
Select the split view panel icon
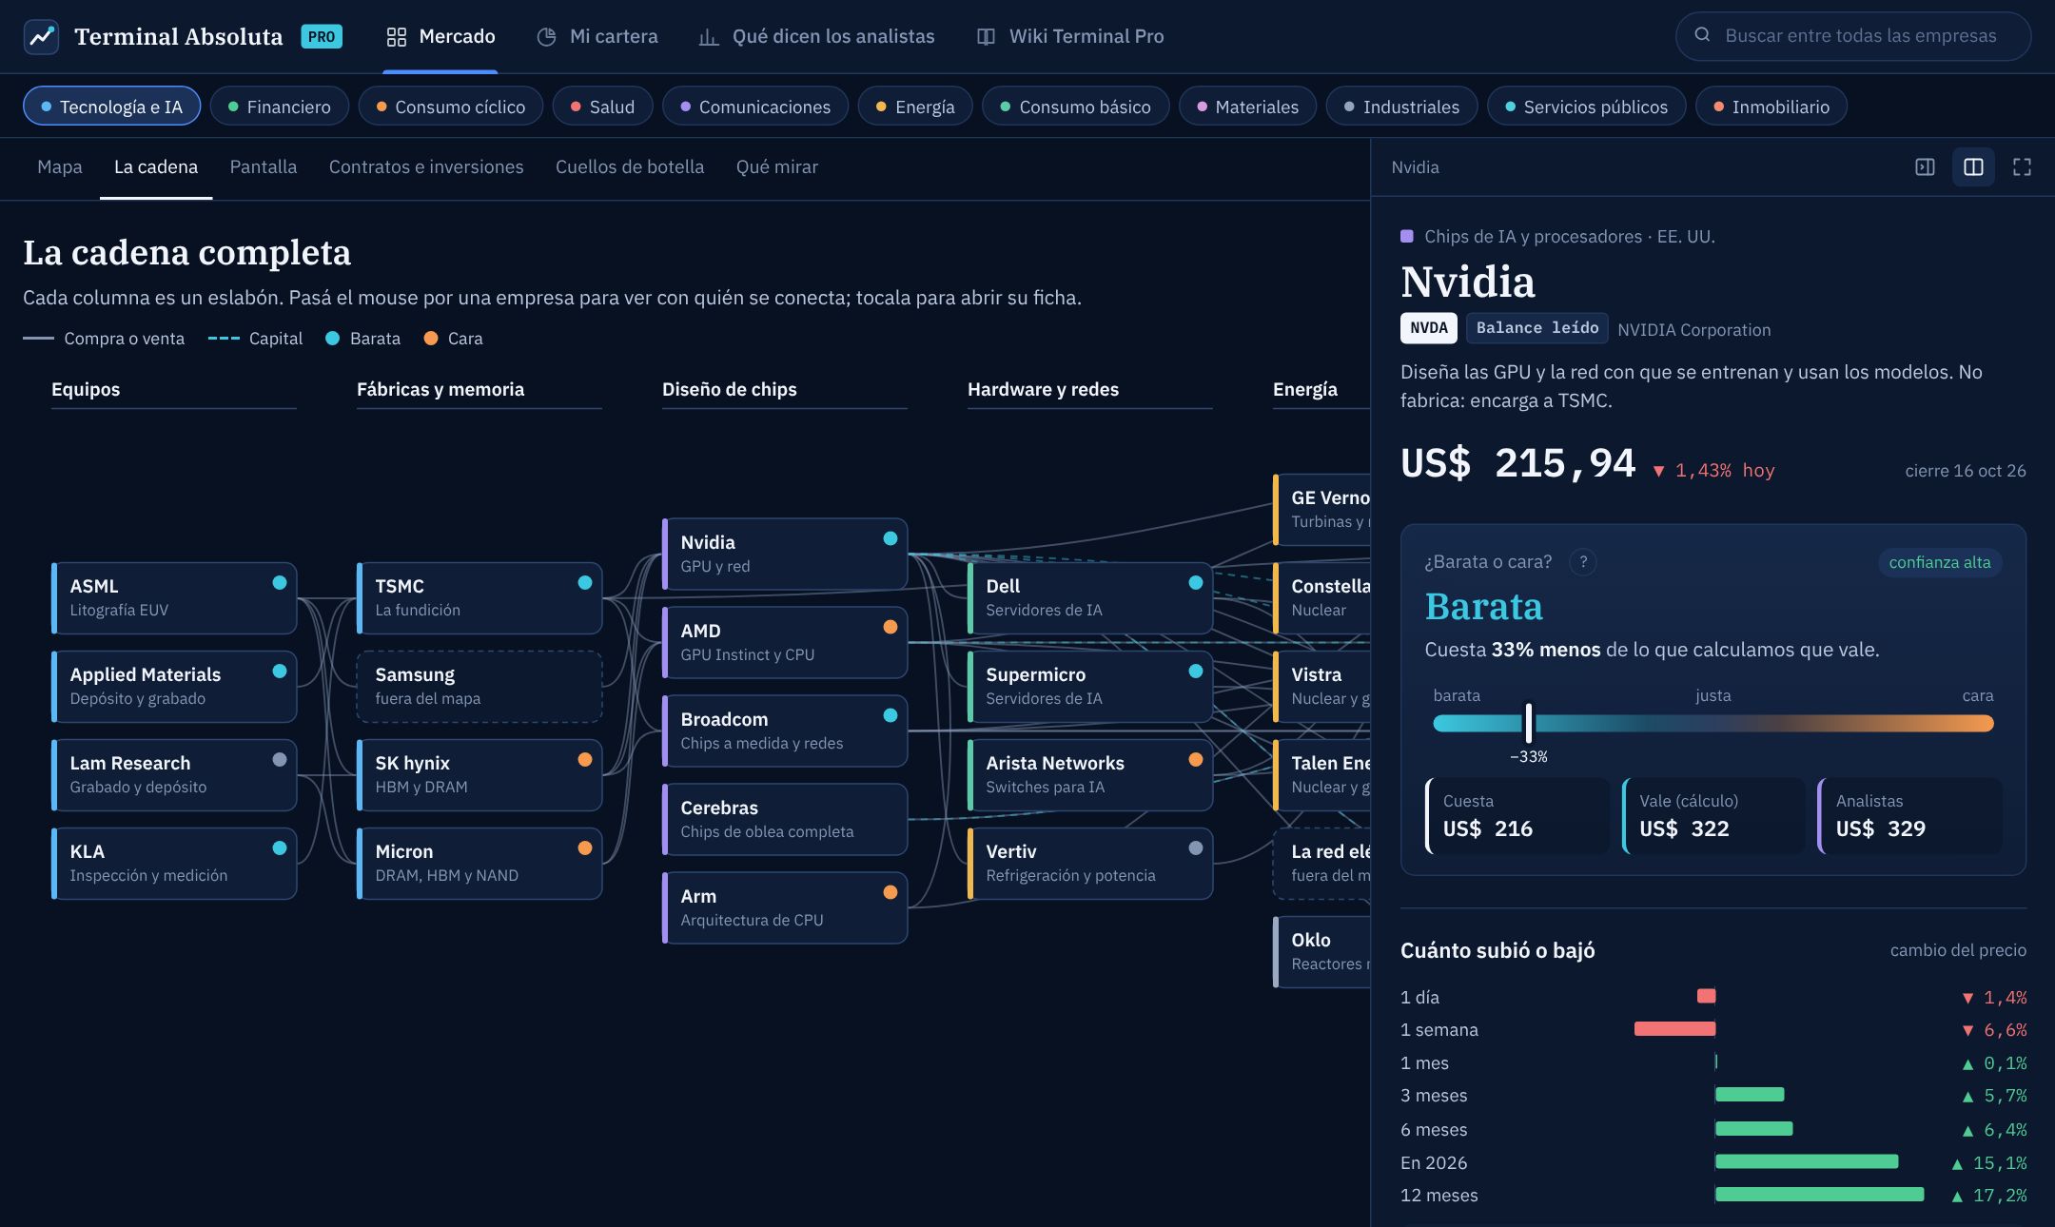1974,167
